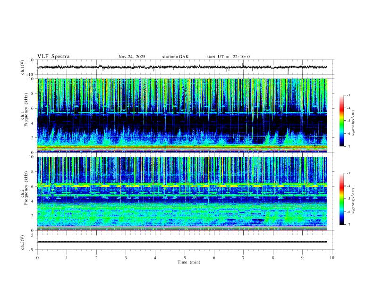Click time axis tick label "7"
This screenshot has width=374, height=289.
(243, 258)
